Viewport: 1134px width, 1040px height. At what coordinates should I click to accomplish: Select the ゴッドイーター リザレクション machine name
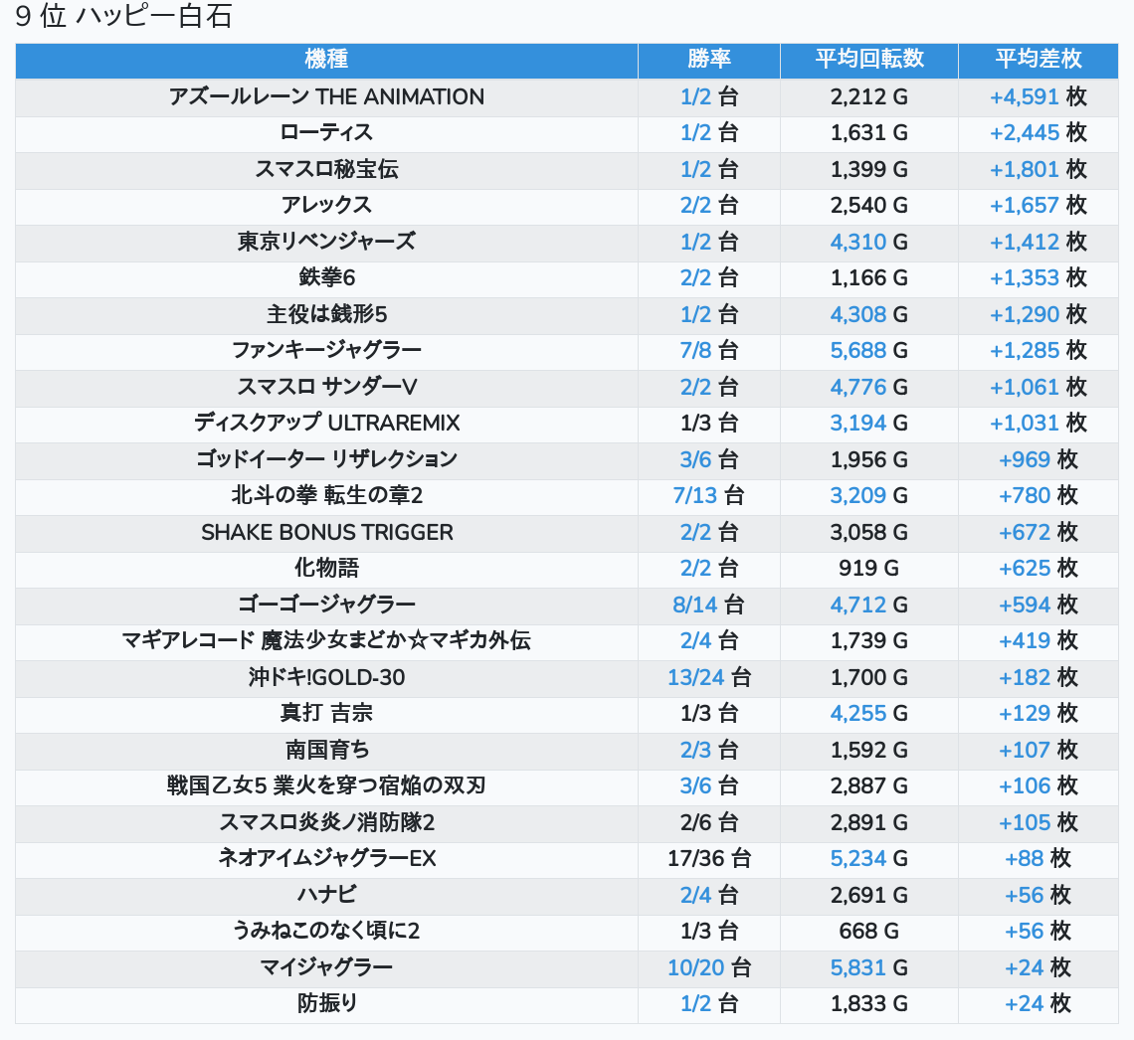coord(326,459)
